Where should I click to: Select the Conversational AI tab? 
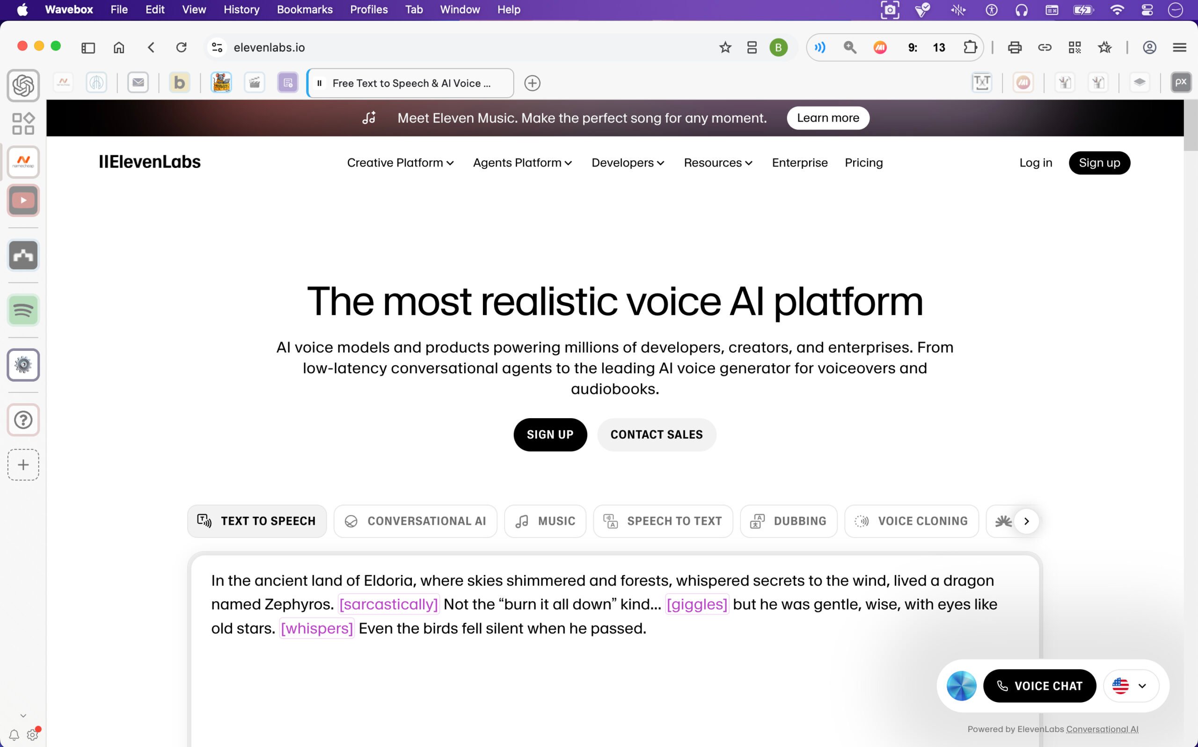[415, 521]
